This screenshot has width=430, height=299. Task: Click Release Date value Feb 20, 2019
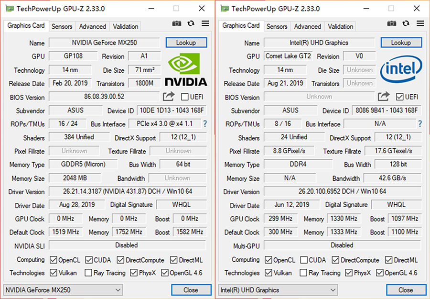pos(70,83)
